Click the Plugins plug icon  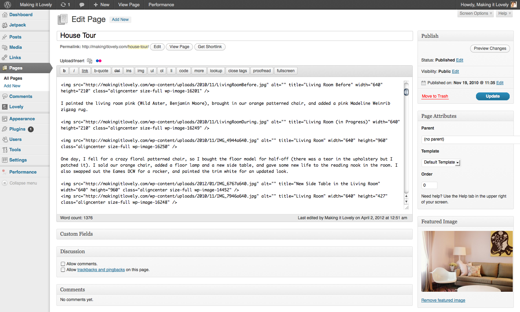(5, 129)
